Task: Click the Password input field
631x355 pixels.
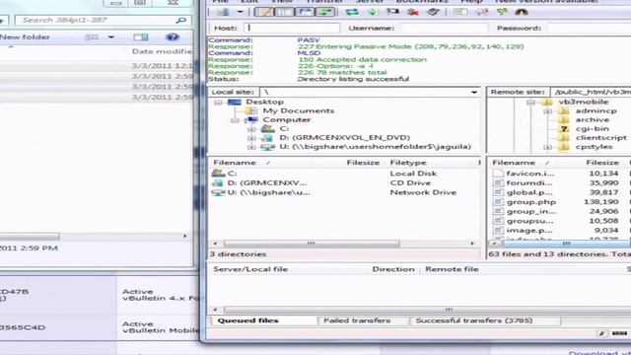Action: [590, 29]
